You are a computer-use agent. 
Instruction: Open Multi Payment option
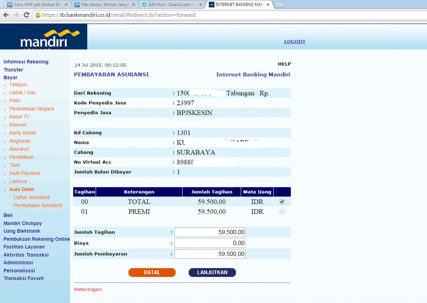pyautogui.click(x=25, y=173)
